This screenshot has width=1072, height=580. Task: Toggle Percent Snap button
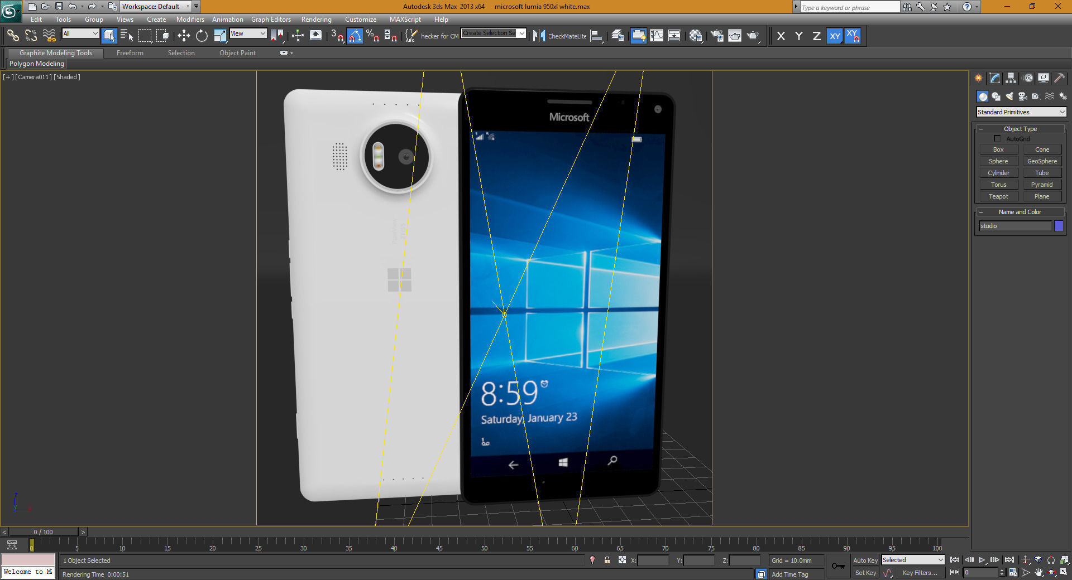coord(373,36)
